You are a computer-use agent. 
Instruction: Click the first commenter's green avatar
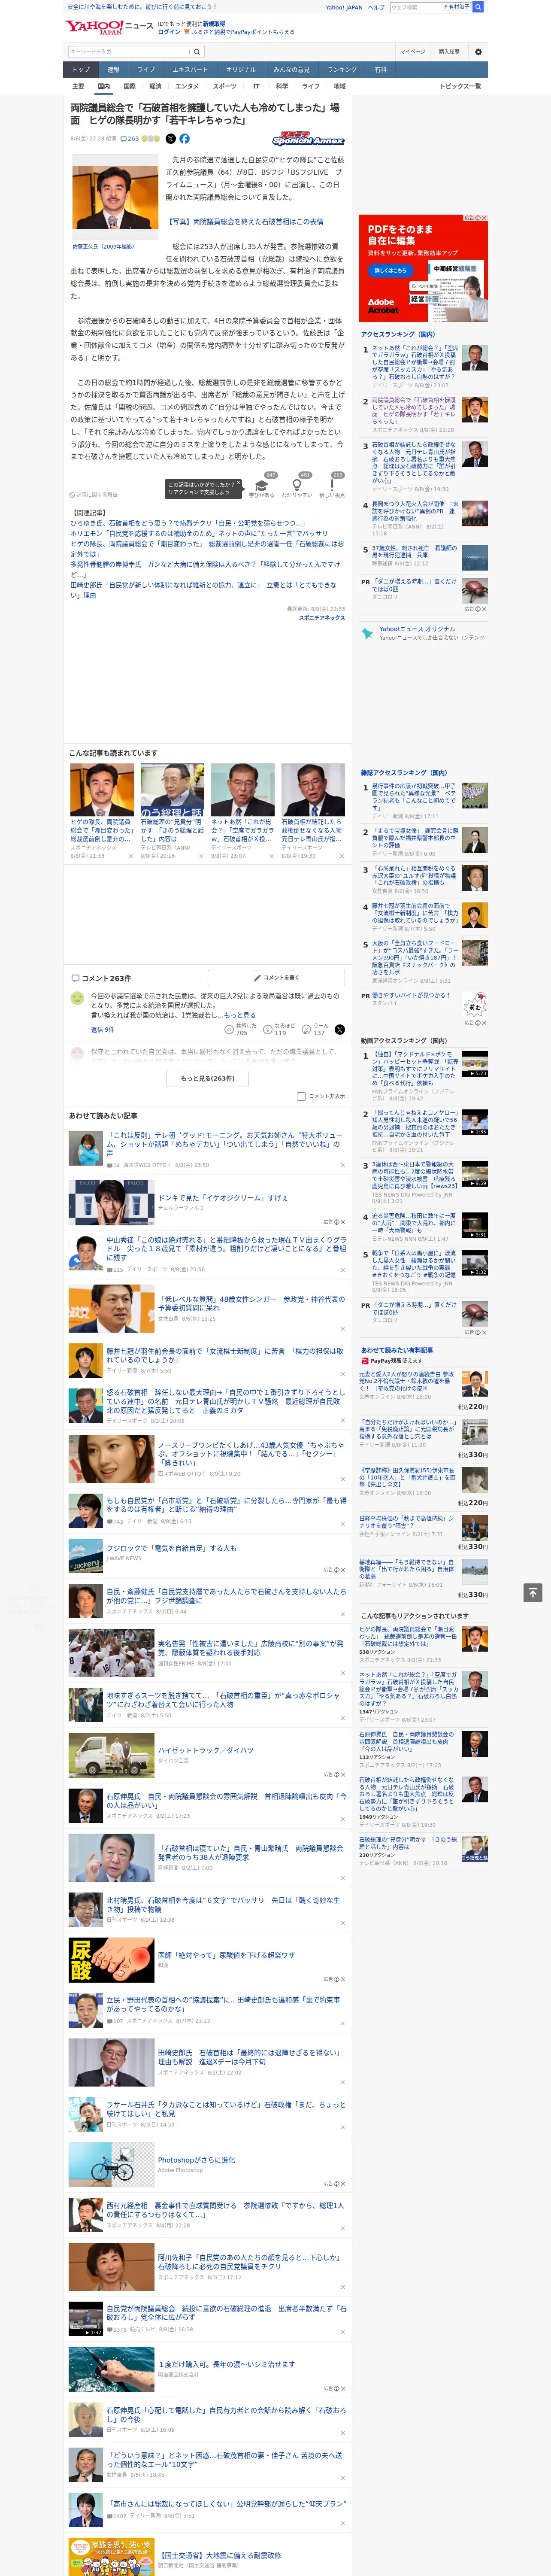pyautogui.click(x=77, y=998)
